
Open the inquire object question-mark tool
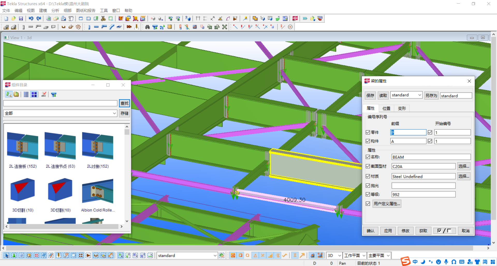(188, 19)
